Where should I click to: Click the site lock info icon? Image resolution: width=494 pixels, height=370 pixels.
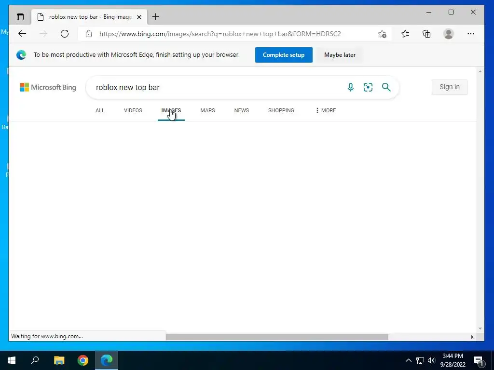pos(89,34)
